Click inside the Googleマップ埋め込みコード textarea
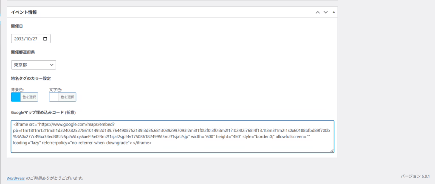 (172, 137)
